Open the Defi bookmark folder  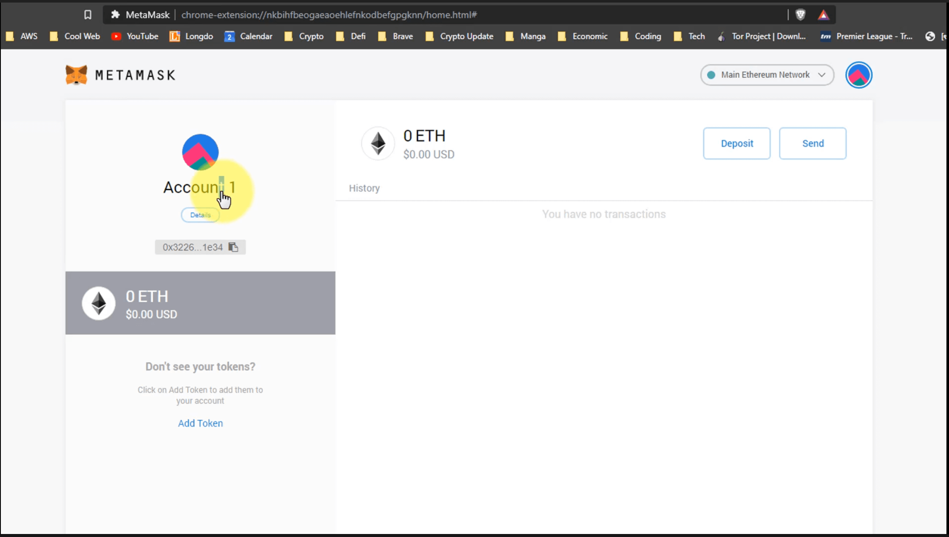coord(351,37)
